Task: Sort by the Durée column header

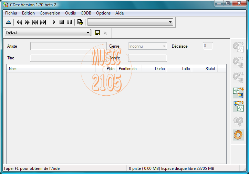Action: pyautogui.click(x=154, y=69)
